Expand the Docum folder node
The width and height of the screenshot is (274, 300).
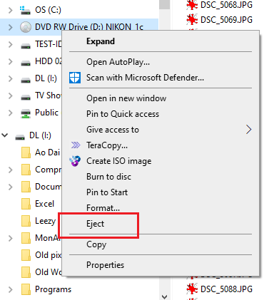click(x=10, y=187)
